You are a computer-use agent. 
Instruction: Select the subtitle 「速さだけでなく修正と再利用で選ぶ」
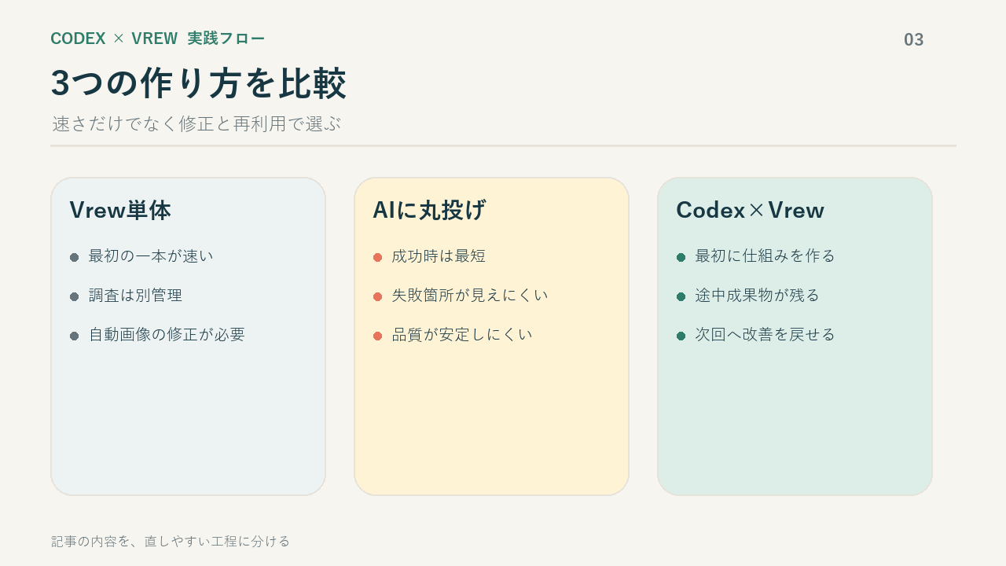coord(196,123)
